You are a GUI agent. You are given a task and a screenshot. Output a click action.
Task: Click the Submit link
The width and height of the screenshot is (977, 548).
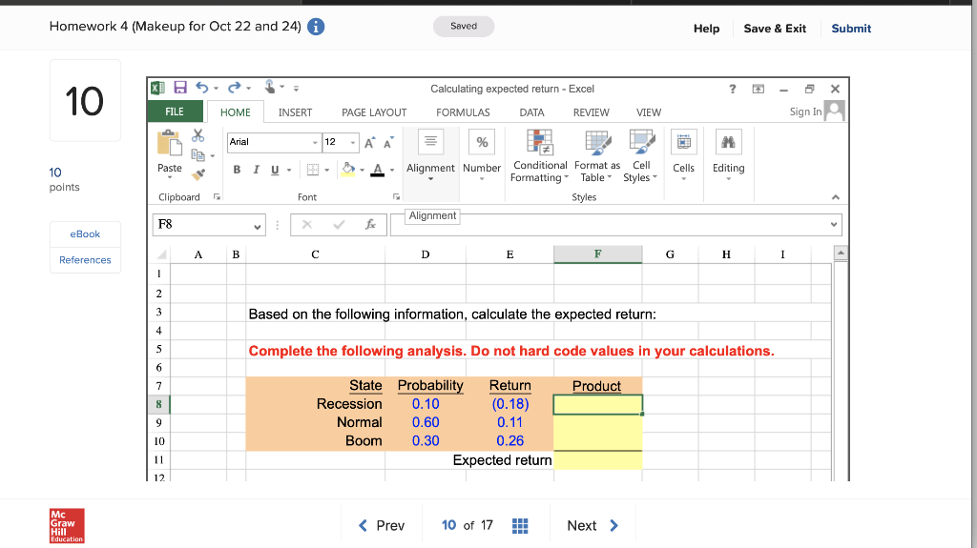click(x=851, y=28)
